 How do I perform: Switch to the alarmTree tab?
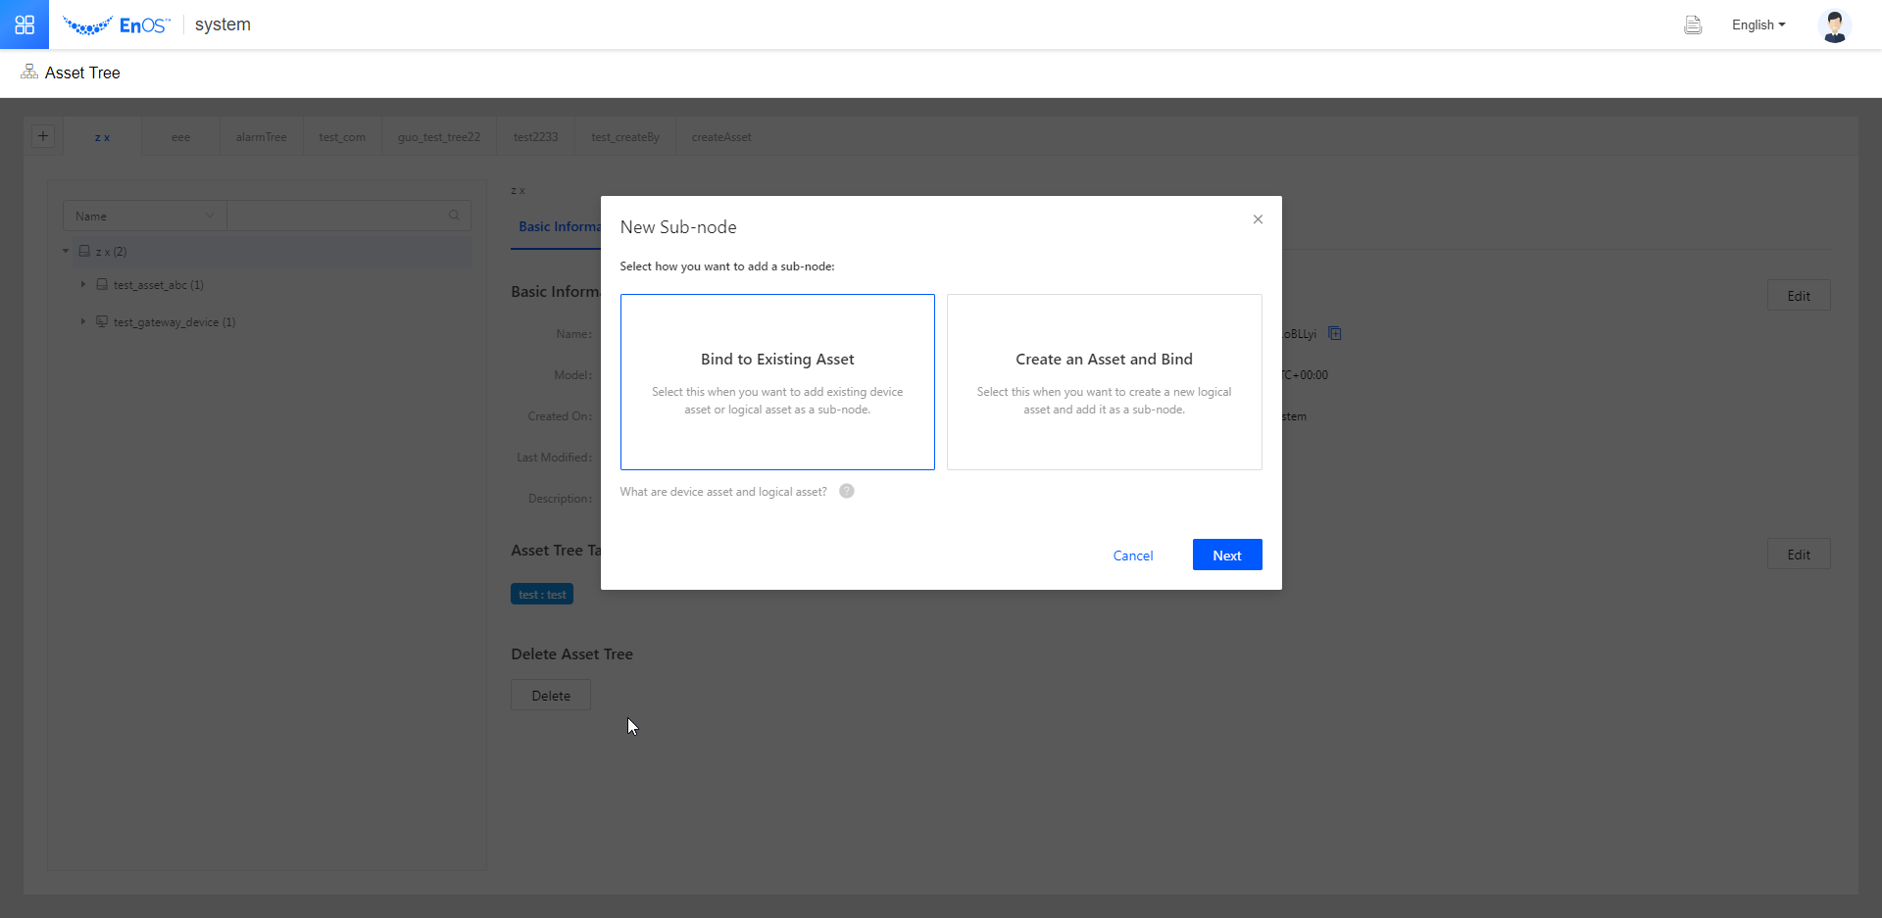261,137
